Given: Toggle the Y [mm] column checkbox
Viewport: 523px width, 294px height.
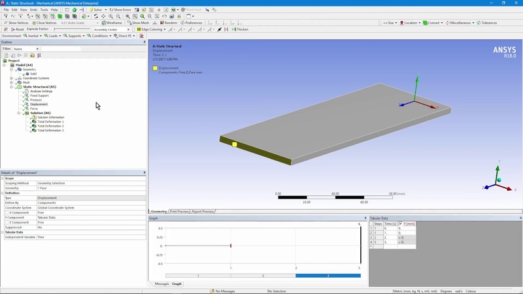Looking at the screenshot, I should (400, 223).
